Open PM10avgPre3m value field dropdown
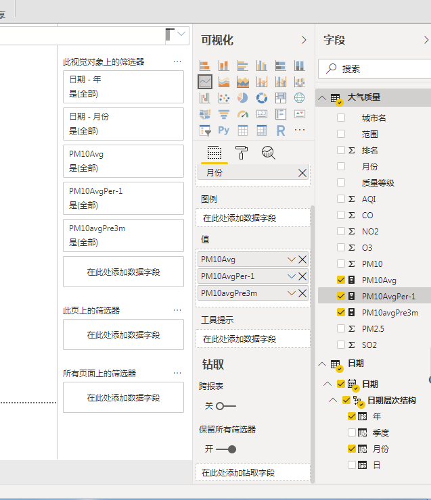431x500 pixels. click(291, 293)
